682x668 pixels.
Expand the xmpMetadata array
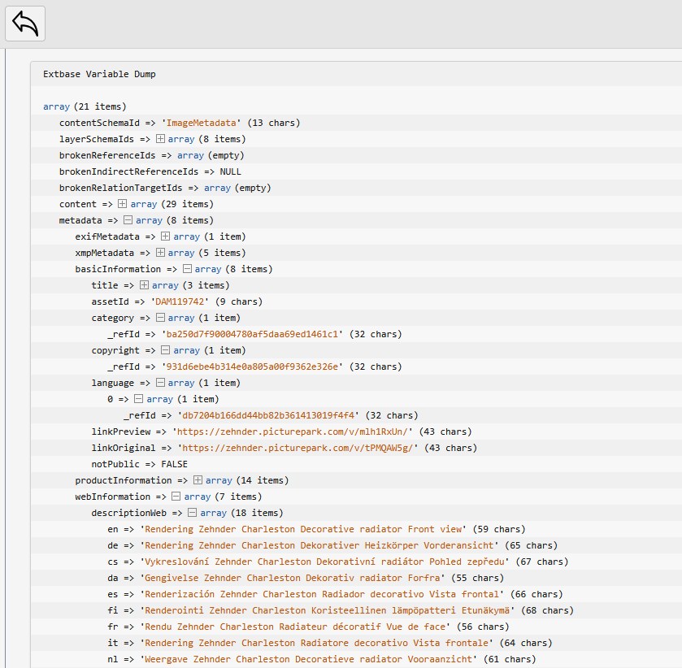(161, 253)
